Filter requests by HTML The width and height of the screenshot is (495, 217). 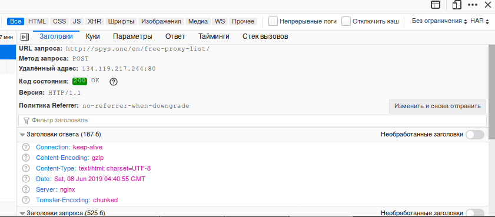coord(37,21)
